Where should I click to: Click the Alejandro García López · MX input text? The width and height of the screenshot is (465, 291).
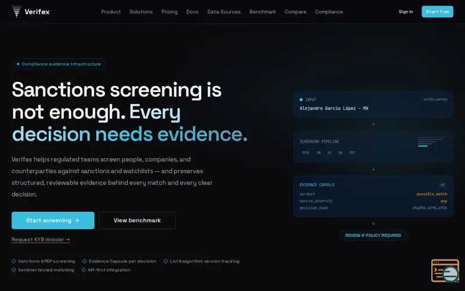(334, 108)
